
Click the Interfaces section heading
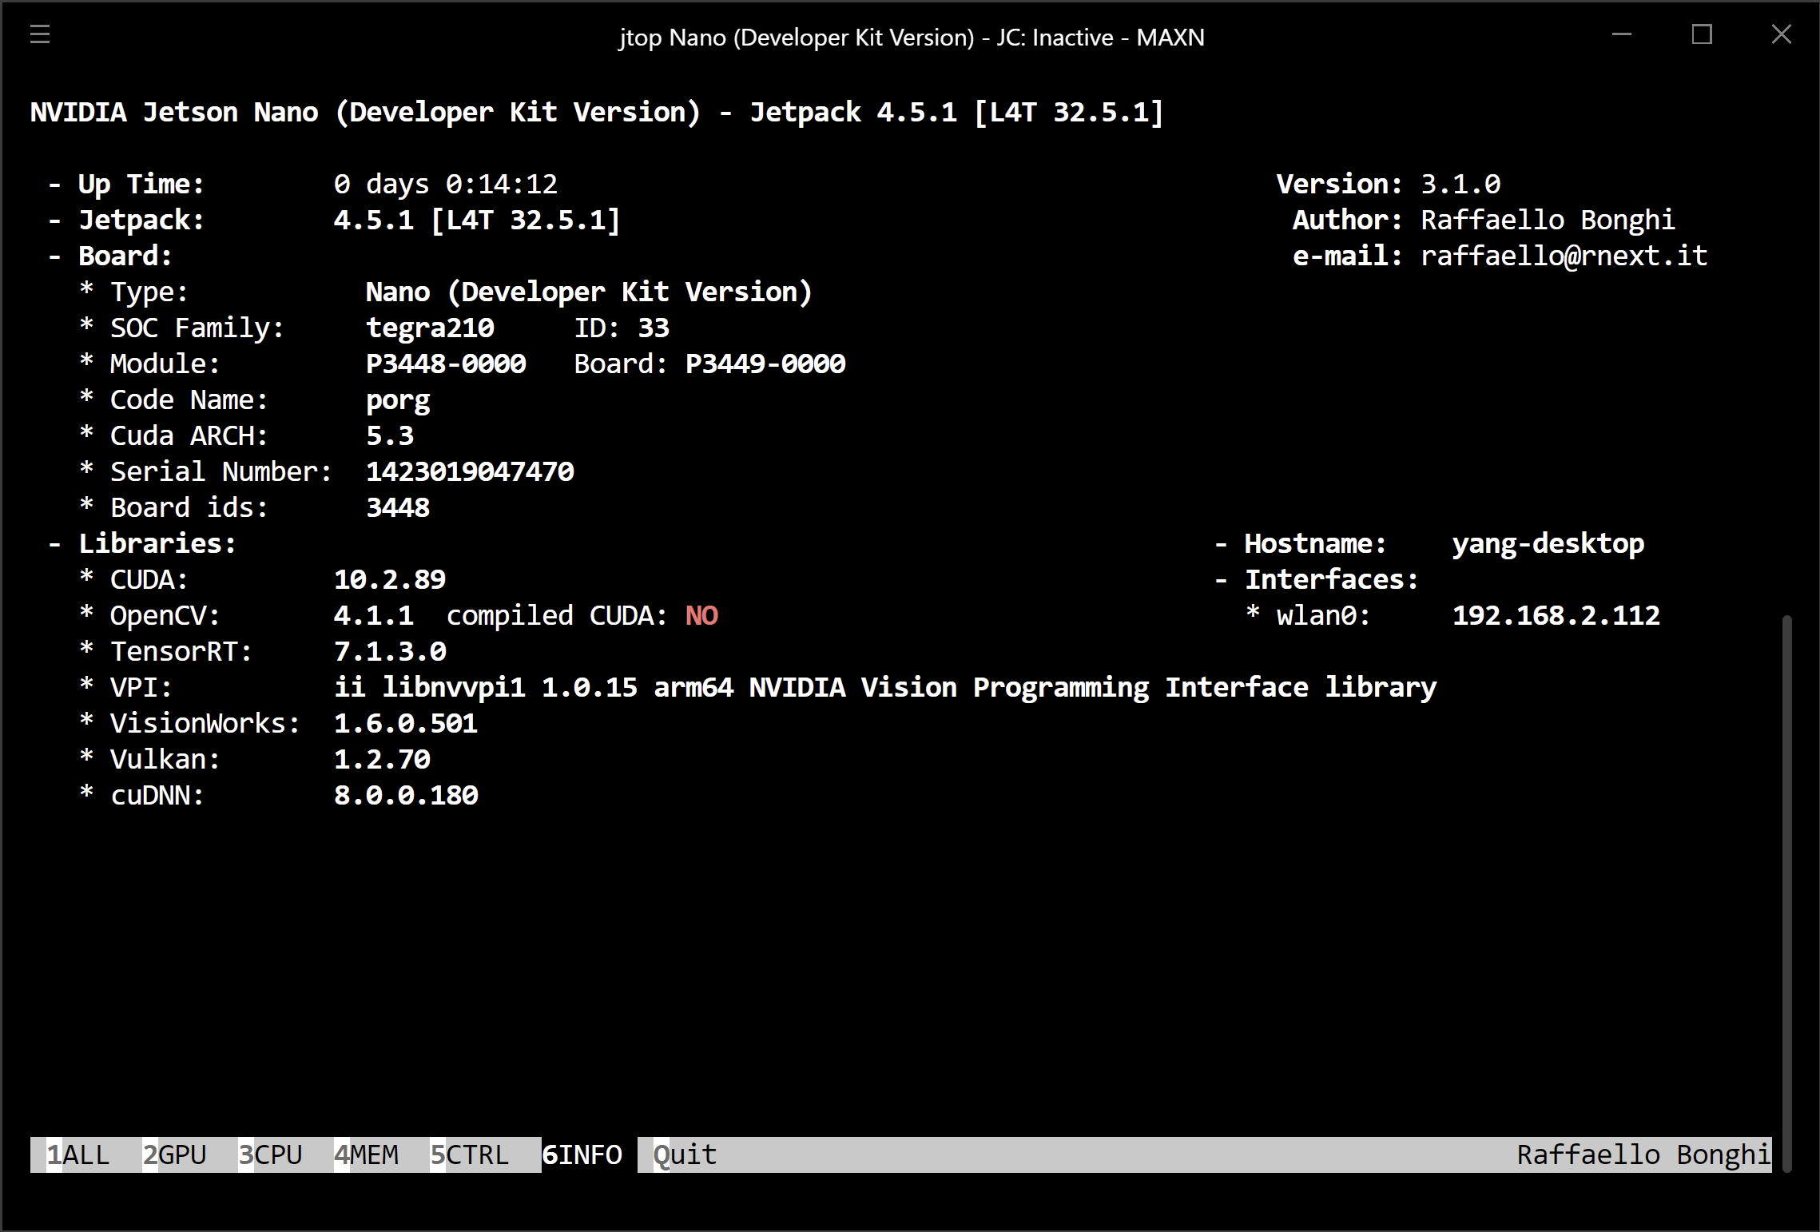click(x=1332, y=579)
